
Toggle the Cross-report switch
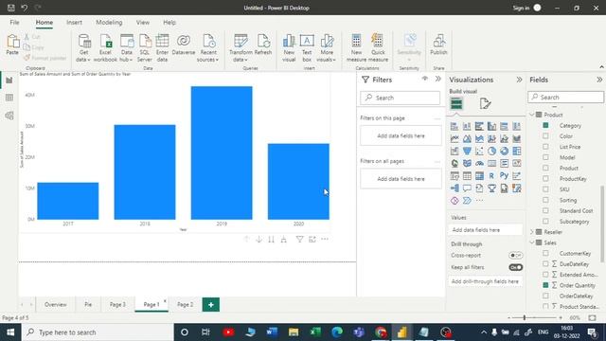pos(515,255)
